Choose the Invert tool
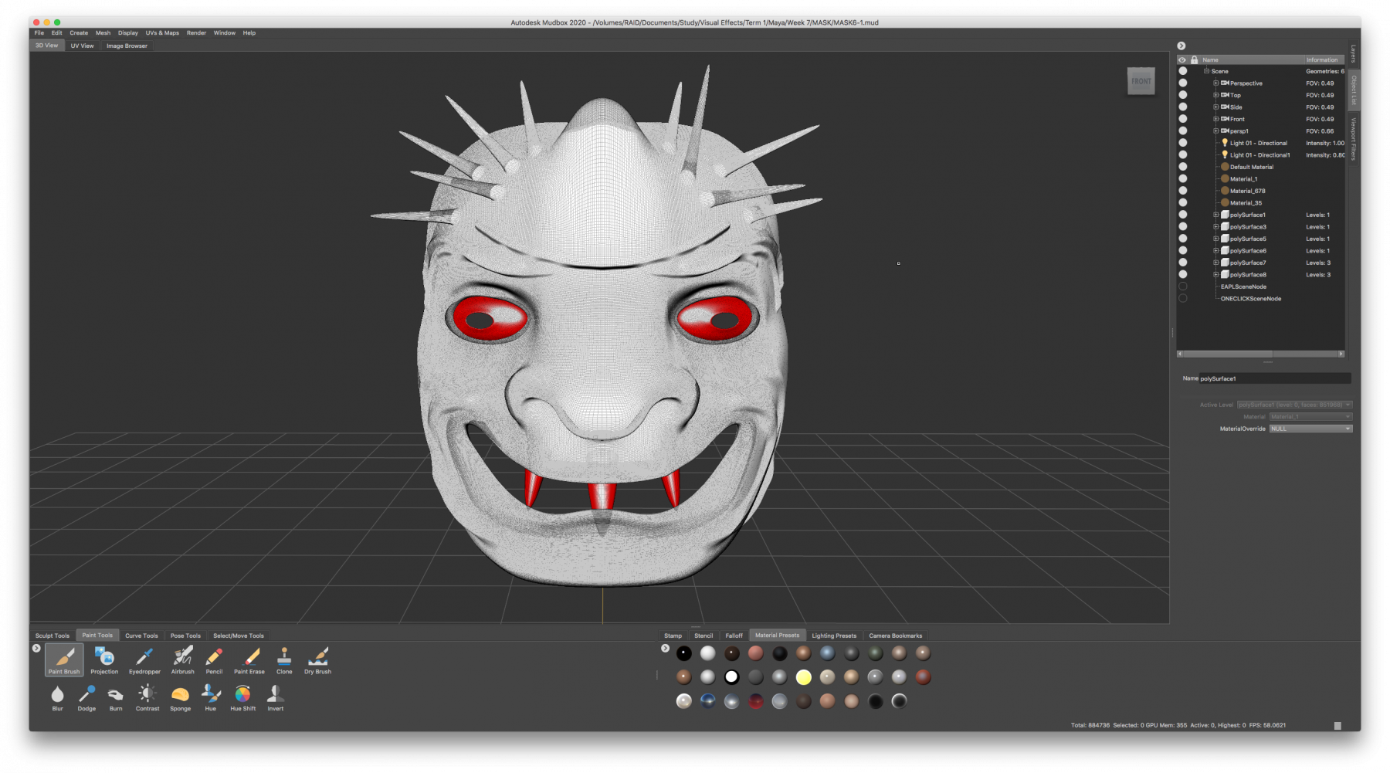The width and height of the screenshot is (1390, 773). point(276,697)
